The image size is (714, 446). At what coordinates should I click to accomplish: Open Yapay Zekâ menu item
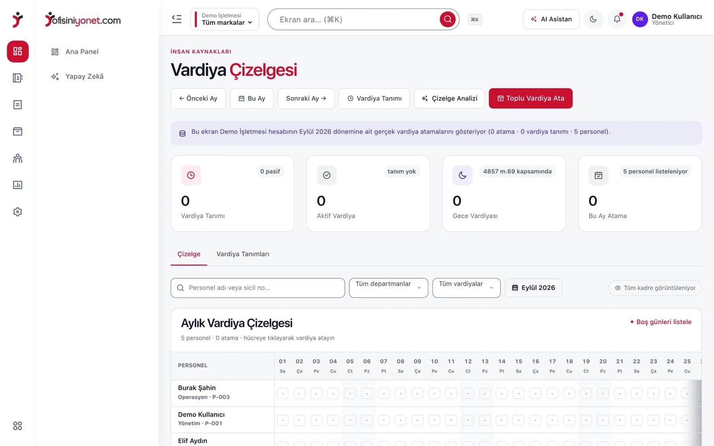click(x=85, y=76)
